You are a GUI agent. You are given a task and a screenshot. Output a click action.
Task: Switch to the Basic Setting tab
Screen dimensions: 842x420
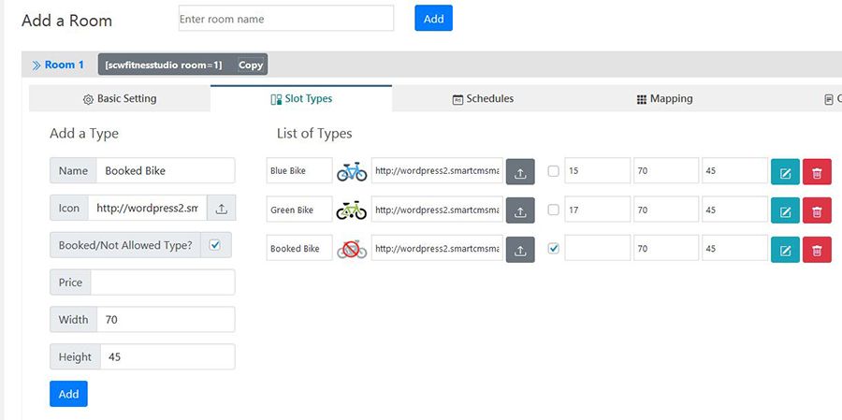120,99
